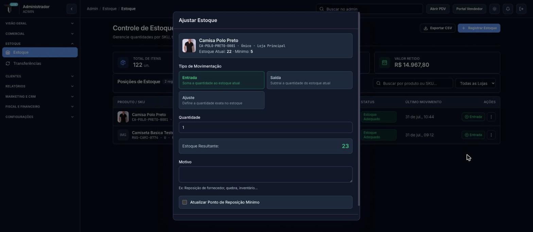Viewport: 533px width, 232px height.
Task: Focus the Quantidade input field
Action: 265,128
